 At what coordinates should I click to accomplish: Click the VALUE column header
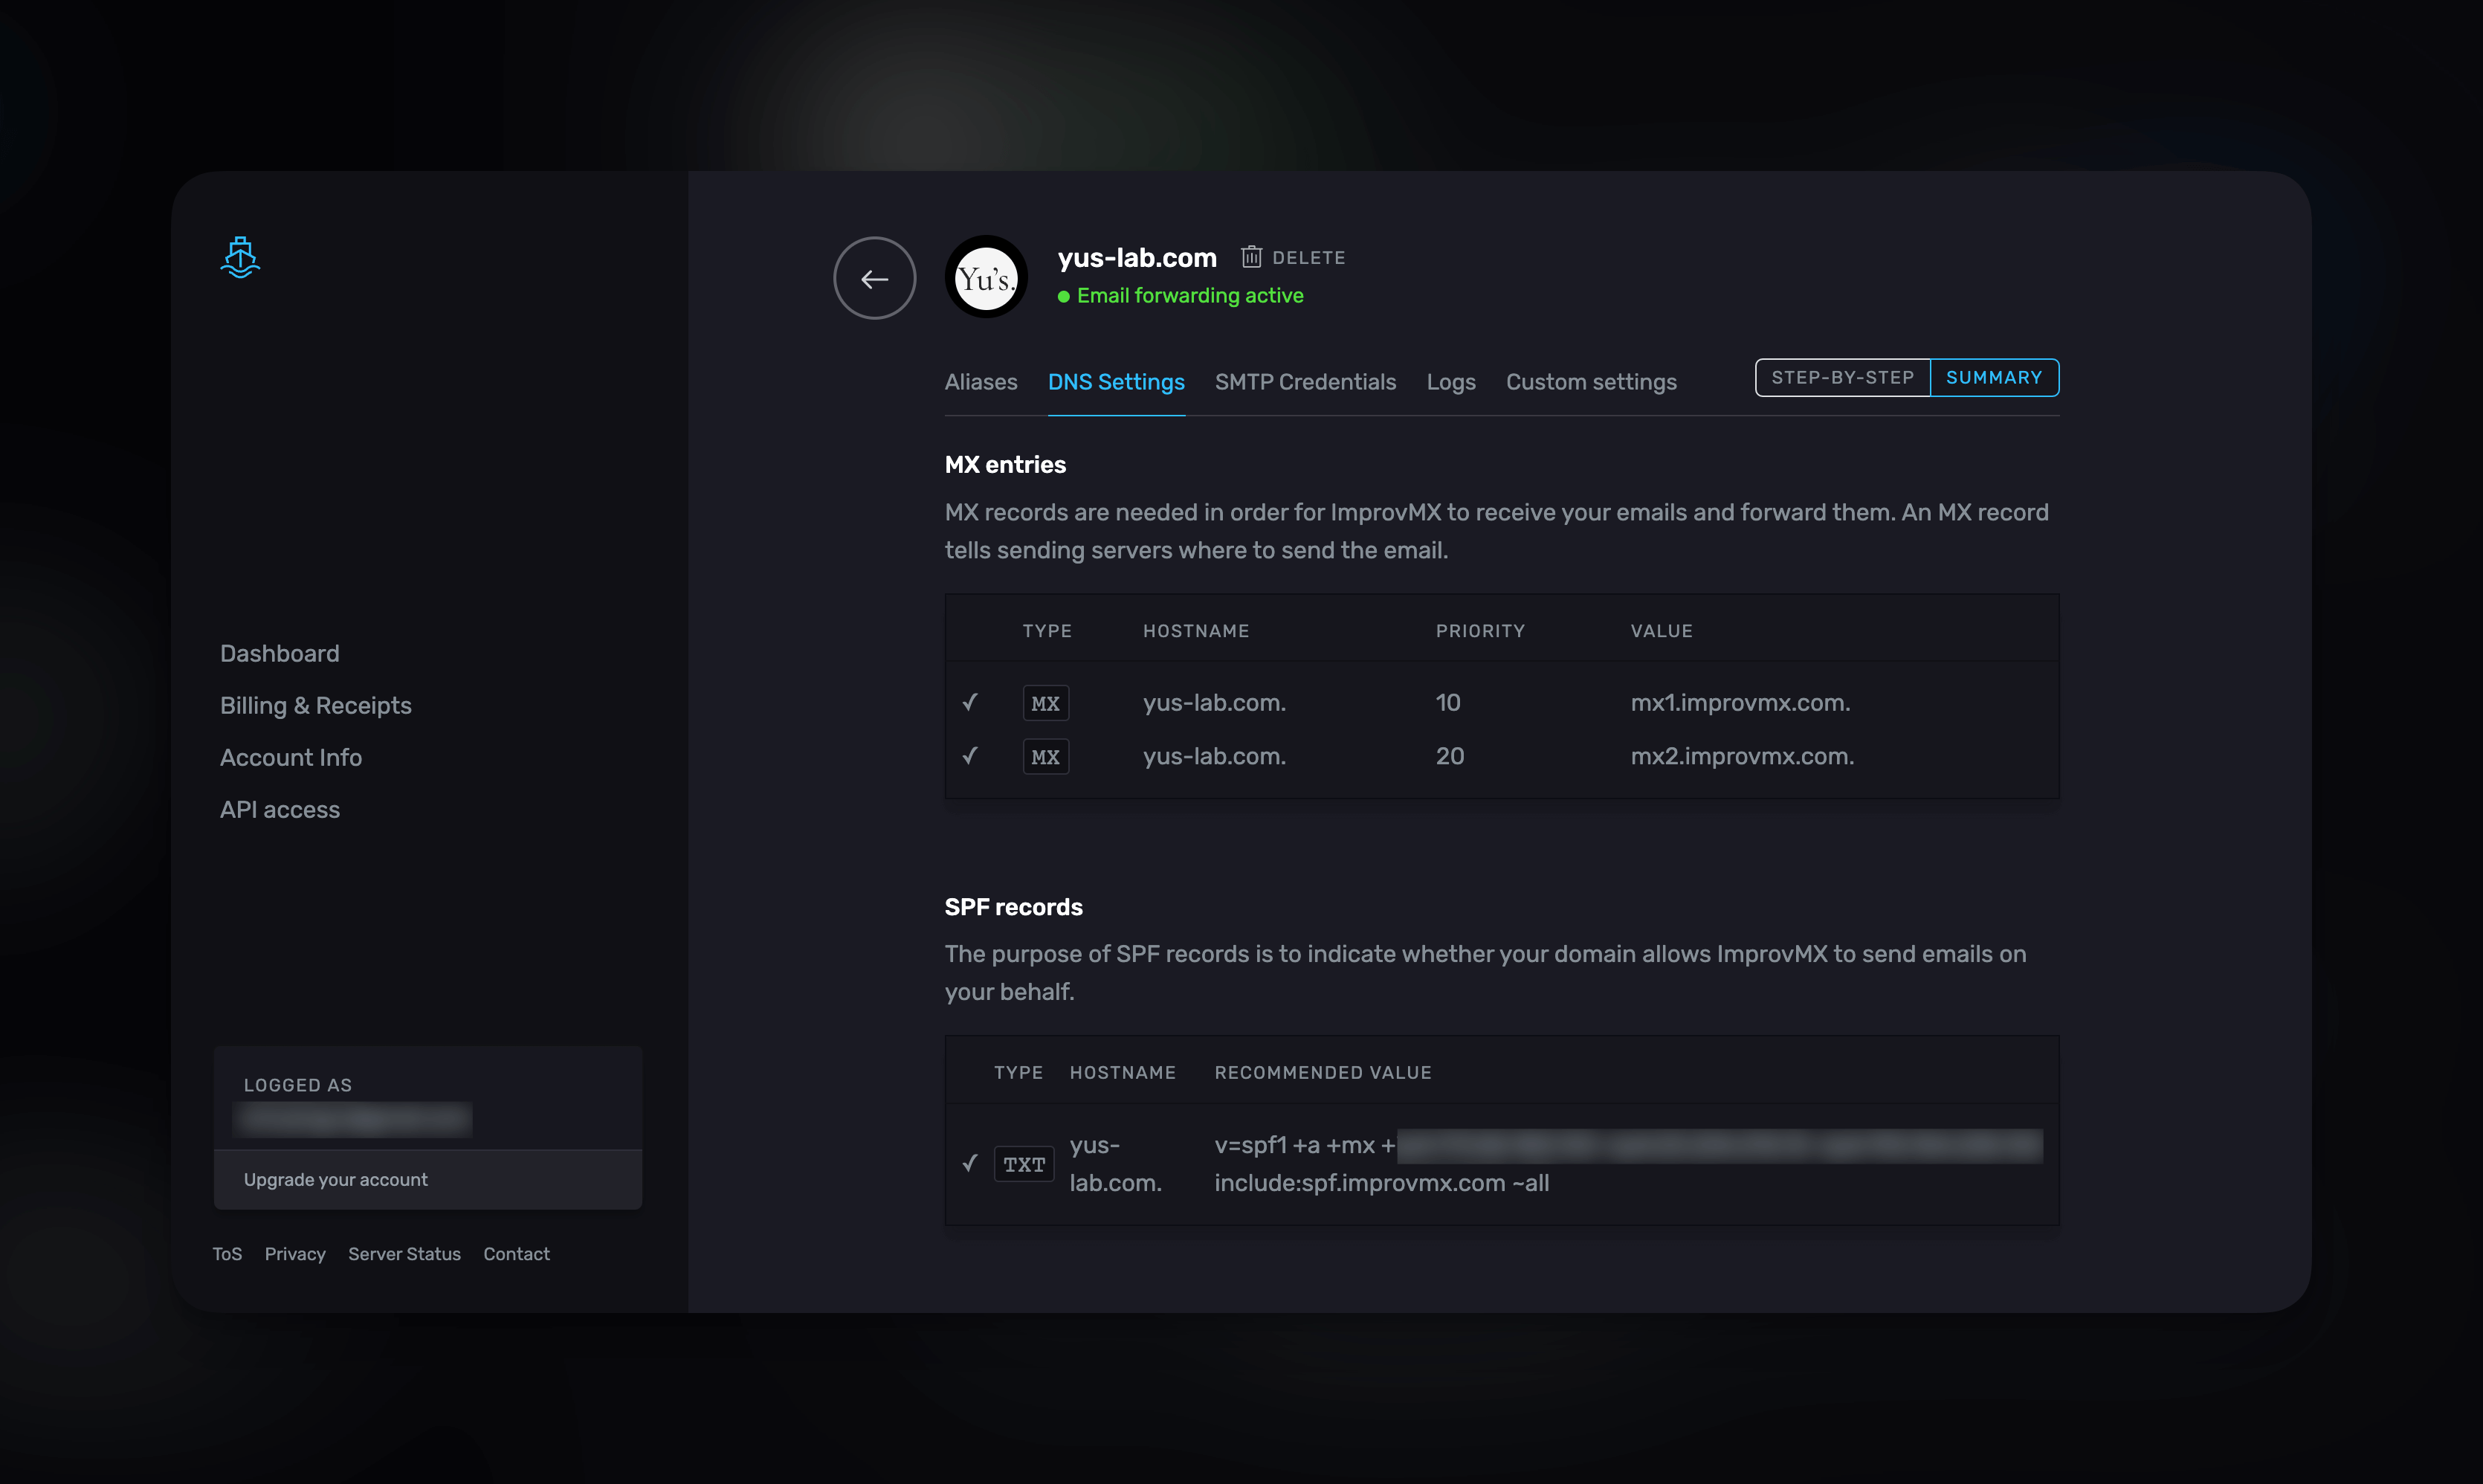pyautogui.click(x=1662, y=631)
